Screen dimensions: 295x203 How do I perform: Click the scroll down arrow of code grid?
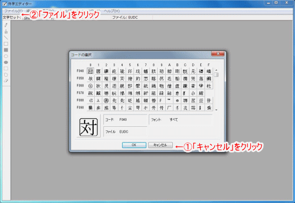point(216,110)
